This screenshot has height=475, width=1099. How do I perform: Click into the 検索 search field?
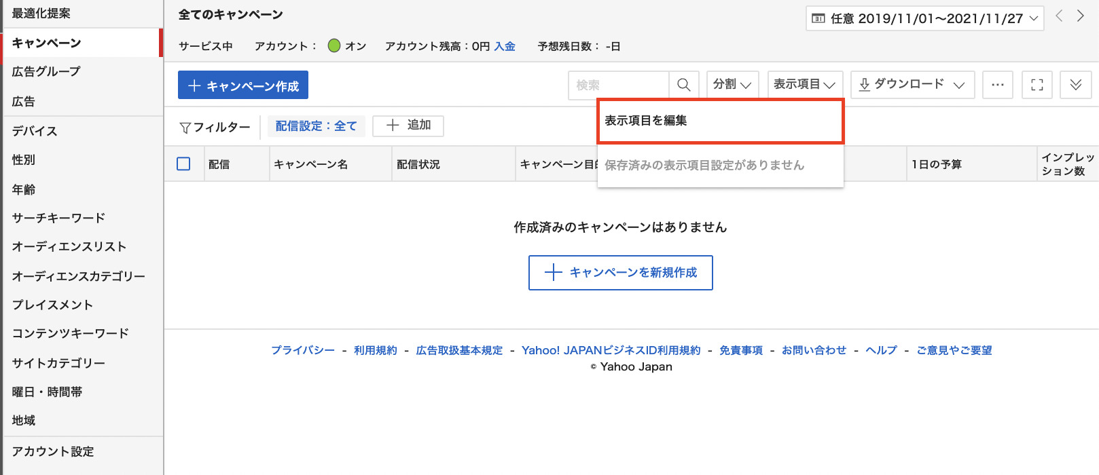pyautogui.click(x=618, y=85)
